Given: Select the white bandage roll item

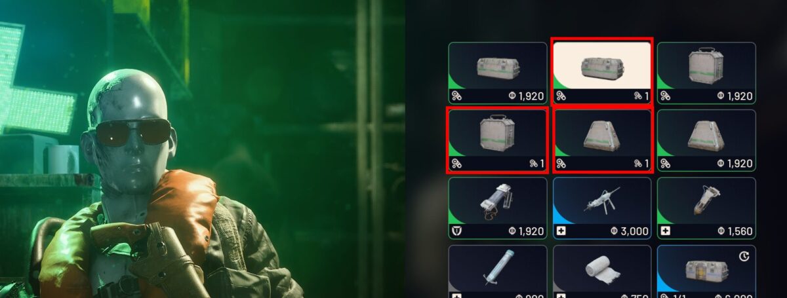Looking at the screenshot, I should tap(602, 271).
